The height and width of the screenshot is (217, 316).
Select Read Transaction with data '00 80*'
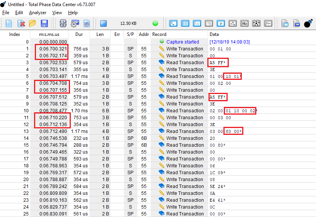click(x=158, y=145)
